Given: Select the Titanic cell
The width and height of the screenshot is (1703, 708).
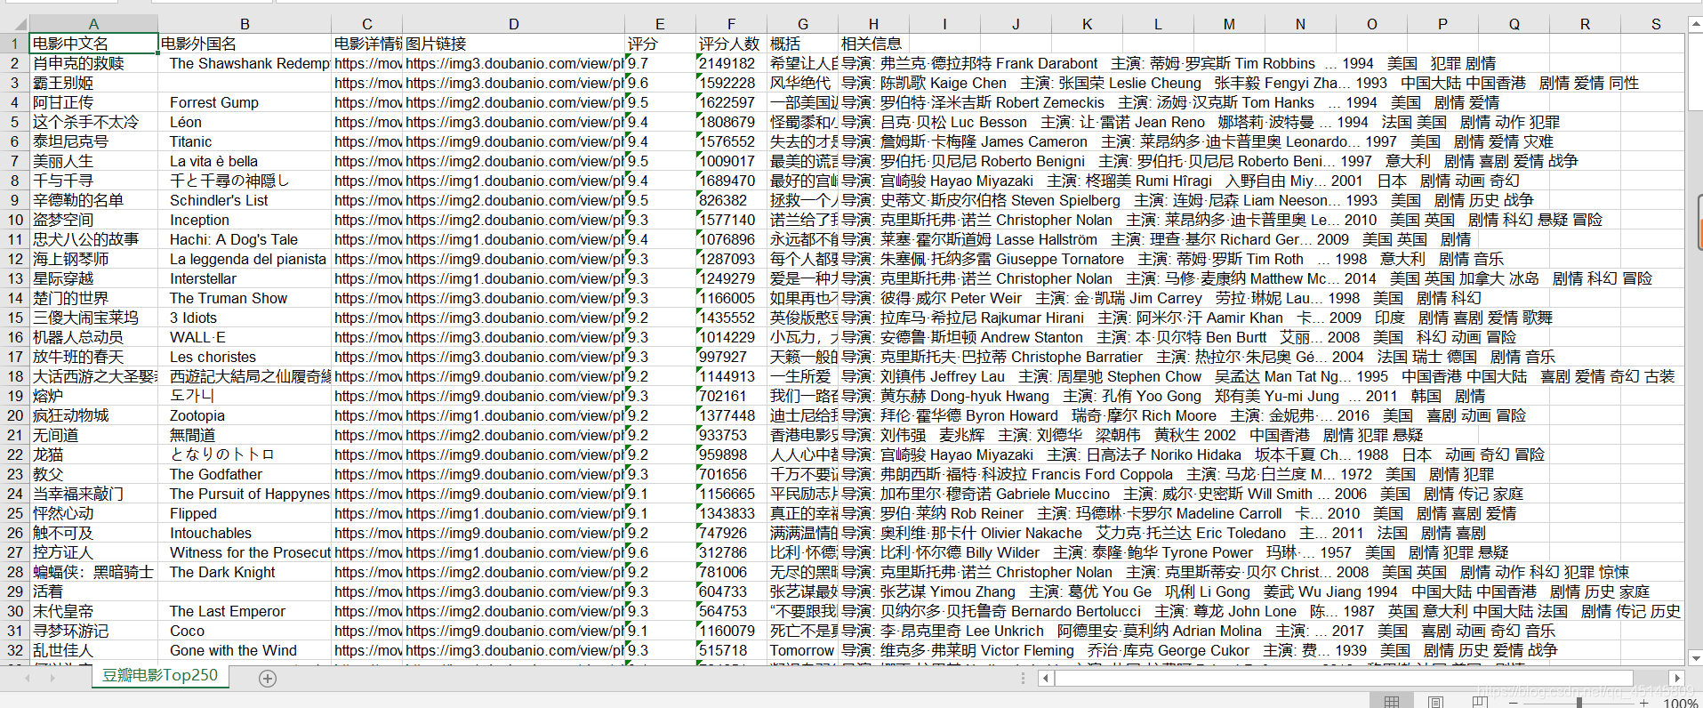Looking at the screenshot, I should tap(245, 141).
